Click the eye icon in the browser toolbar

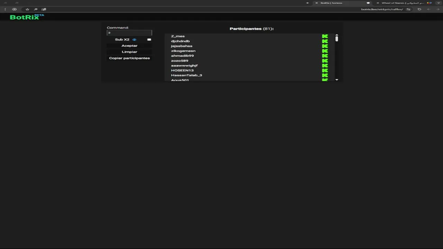(15, 9)
